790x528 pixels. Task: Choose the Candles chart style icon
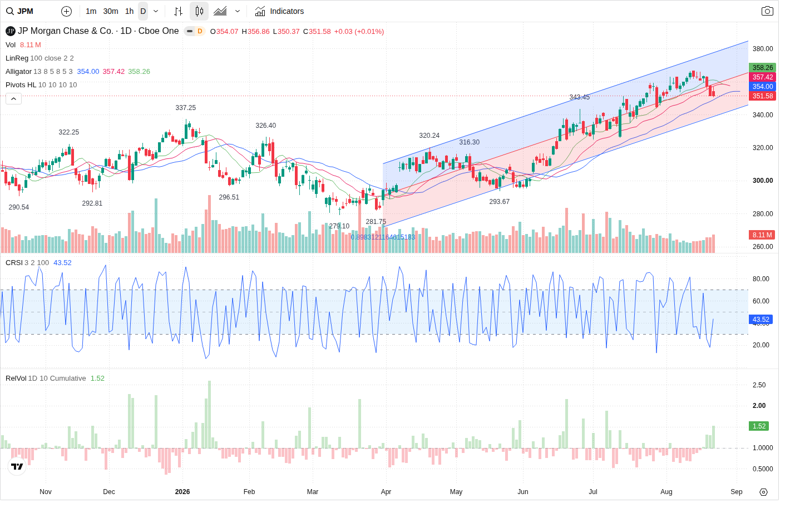[199, 11]
